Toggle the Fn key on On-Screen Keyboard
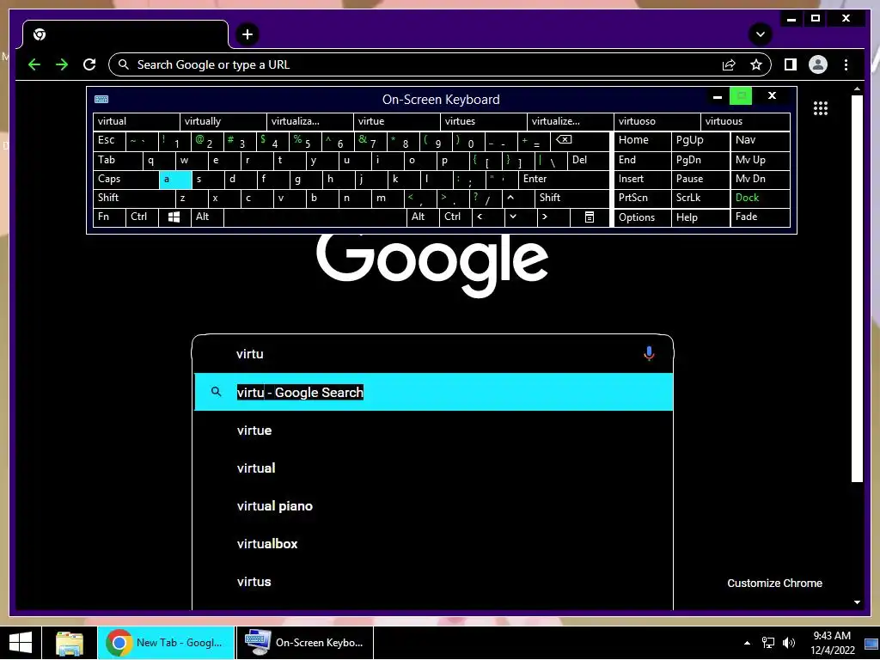Viewport: 880px width, 660px height. 109,217
